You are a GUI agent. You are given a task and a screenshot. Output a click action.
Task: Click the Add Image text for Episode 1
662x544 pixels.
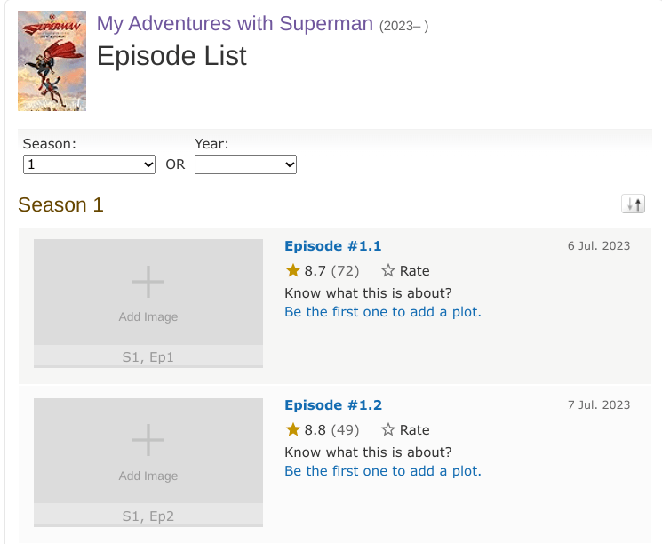[x=148, y=317]
